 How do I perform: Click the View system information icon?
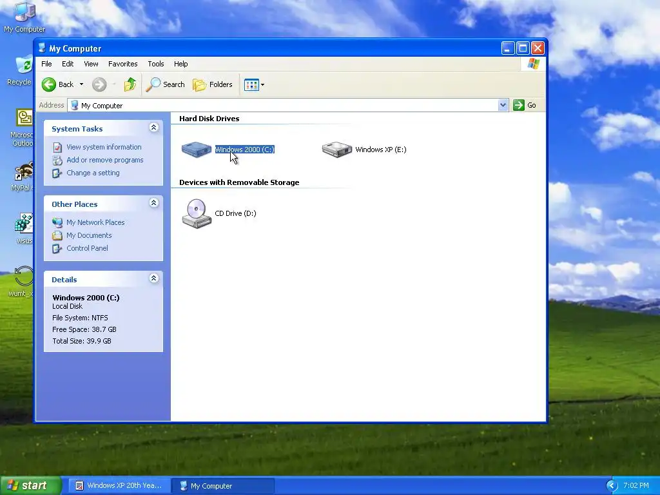click(57, 148)
